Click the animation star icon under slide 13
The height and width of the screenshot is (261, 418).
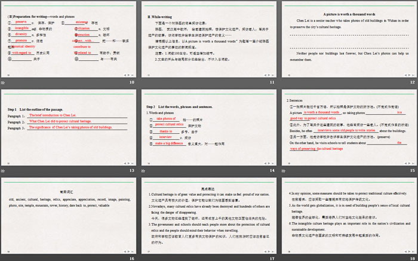pyautogui.click(x=4, y=170)
